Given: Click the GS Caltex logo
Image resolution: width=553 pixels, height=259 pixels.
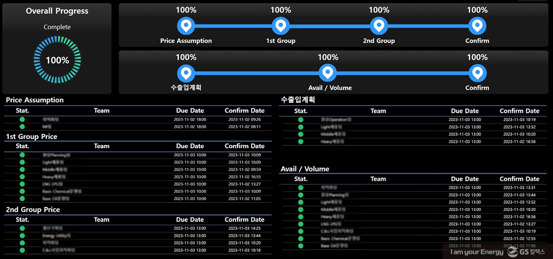Looking at the screenshot, I should tap(526, 252).
